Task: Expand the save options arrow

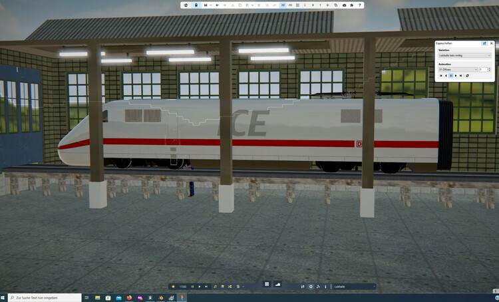Action: point(211,5)
